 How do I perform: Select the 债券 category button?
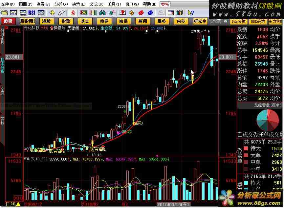click(x=104, y=21)
